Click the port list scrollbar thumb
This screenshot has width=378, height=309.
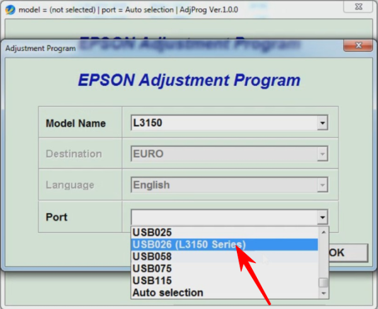point(323,283)
